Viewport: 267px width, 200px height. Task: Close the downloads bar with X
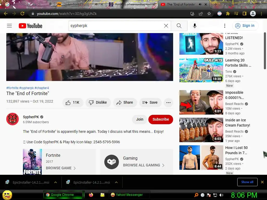pyautogui.click(x=262, y=182)
